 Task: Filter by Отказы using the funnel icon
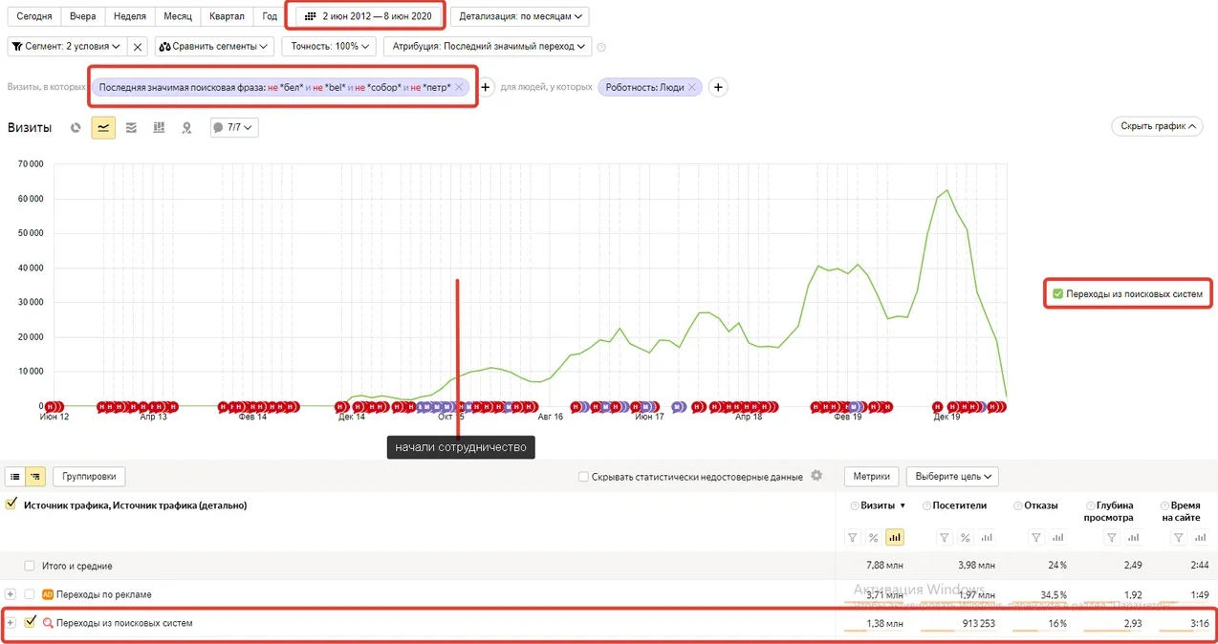coord(1035,538)
